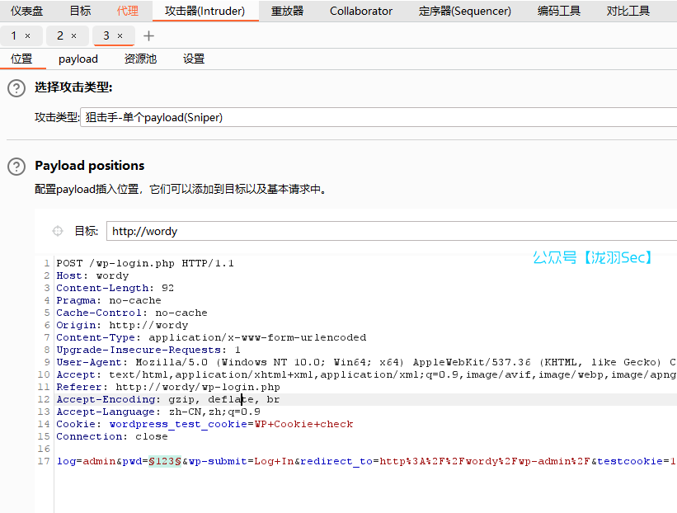Switch to 定序器(Sequencer)
Image resolution: width=677 pixels, height=513 pixels.
tap(463, 11)
